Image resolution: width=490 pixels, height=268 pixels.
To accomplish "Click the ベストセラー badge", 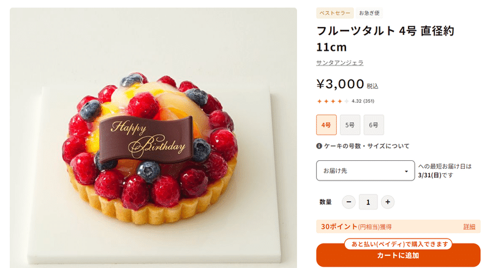I will (334, 13).
